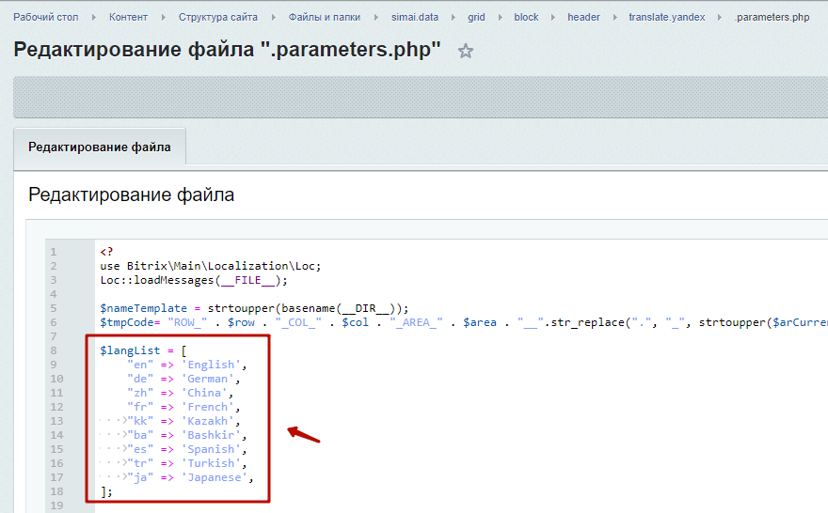The width and height of the screenshot is (828, 513).
Task: Go to the grid folder breadcrumb
Action: click(x=476, y=17)
